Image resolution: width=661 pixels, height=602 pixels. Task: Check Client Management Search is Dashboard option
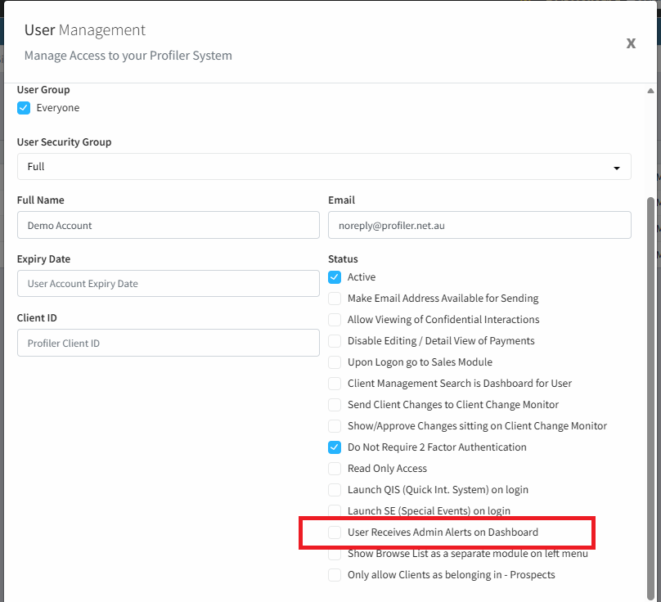point(335,384)
